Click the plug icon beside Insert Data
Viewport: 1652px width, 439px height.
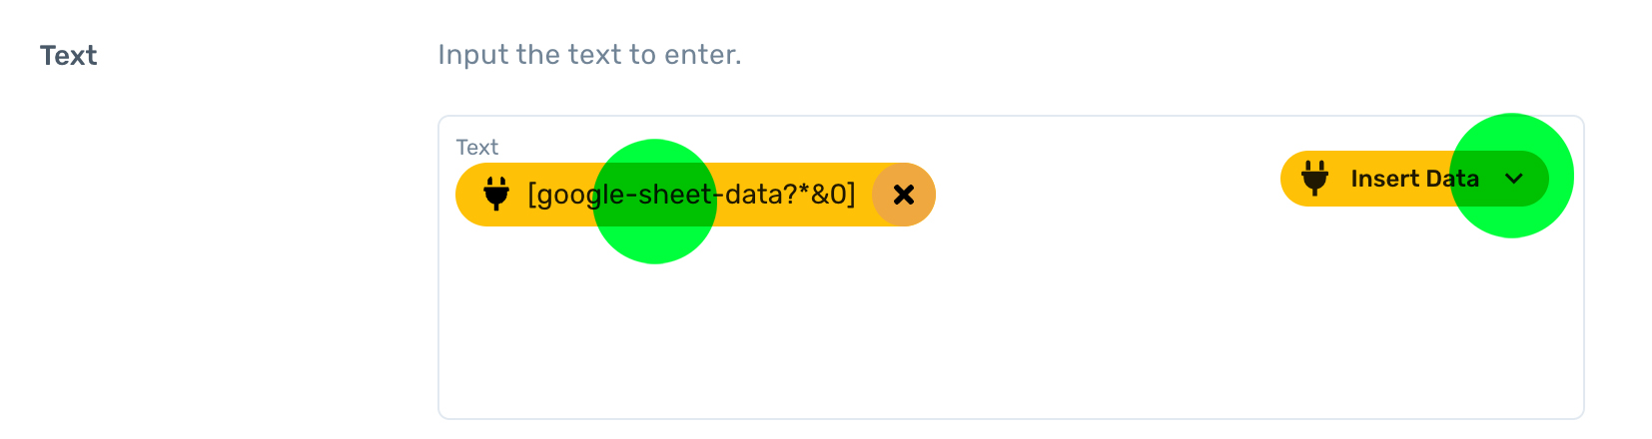[x=1314, y=179]
